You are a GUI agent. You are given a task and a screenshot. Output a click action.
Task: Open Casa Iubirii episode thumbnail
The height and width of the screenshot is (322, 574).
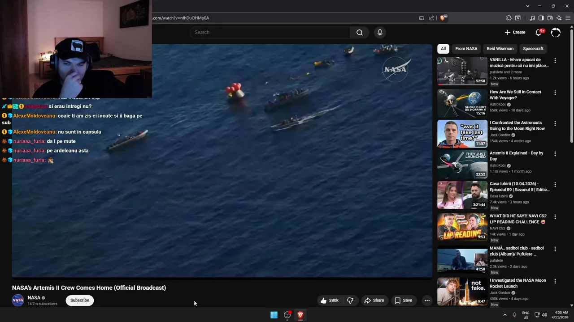pyautogui.click(x=462, y=195)
